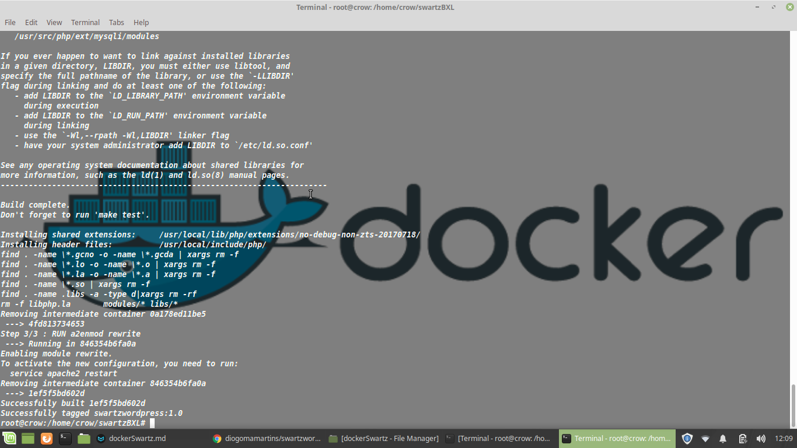Click the 'service apache2 restart' line

coord(64,373)
